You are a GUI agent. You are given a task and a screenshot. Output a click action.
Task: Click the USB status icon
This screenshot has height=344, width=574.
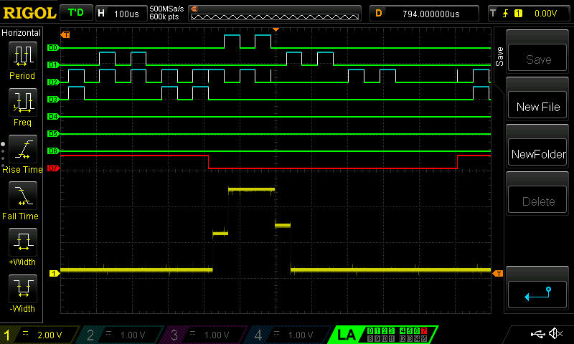[537, 334]
